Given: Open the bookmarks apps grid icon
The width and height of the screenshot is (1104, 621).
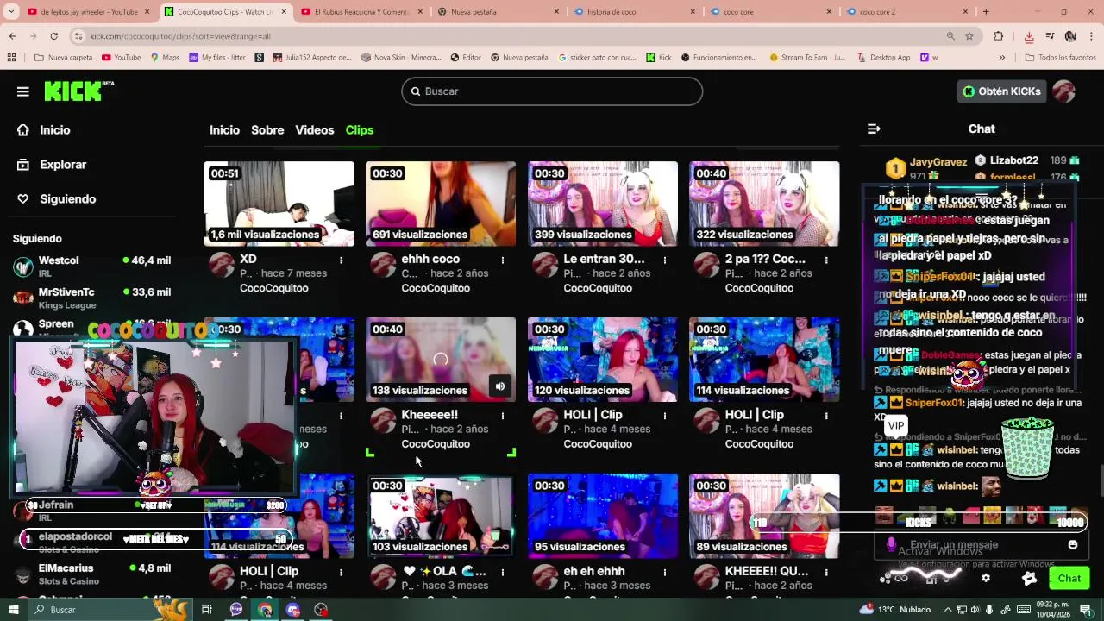Looking at the screenshot, I should (11, 58).
